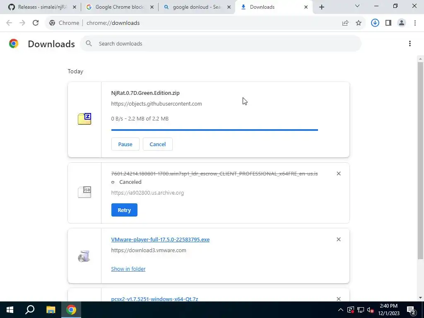Remove the pcsx2 download entry
The image size is (424, 318).
coord(339,299)
